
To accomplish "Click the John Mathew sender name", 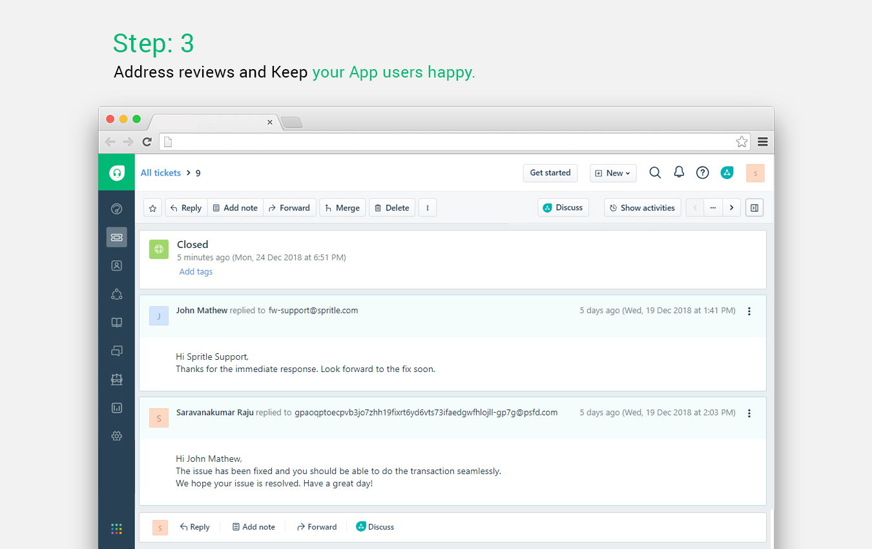I will (x=202, y=311).
